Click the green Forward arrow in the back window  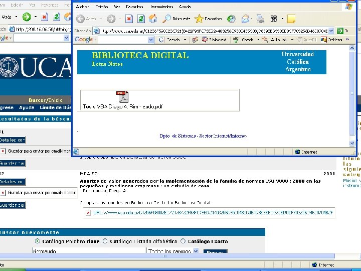click(x=27, y=17)
